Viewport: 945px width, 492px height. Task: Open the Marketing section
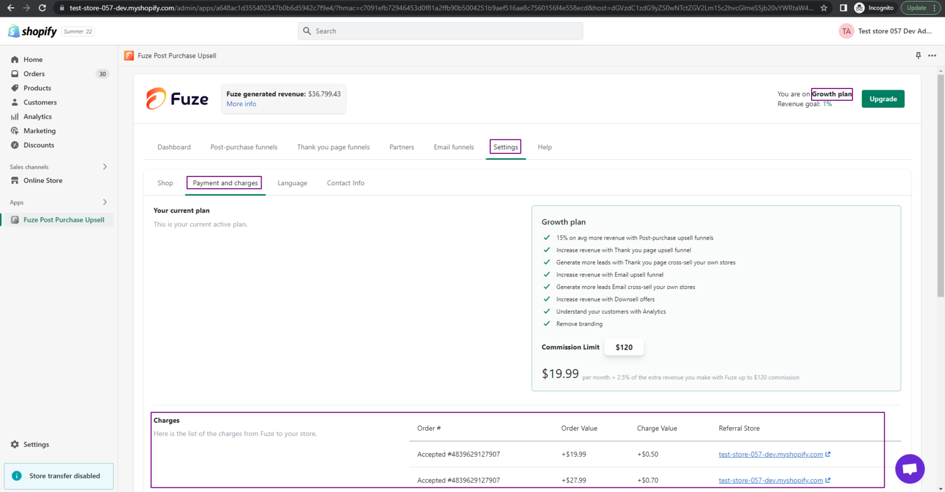coord(40,131)
